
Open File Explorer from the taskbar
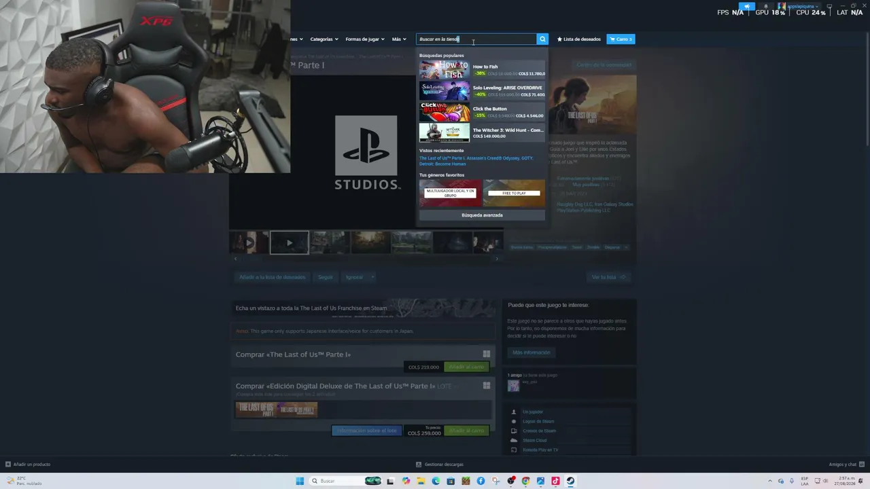click(421, 481)
